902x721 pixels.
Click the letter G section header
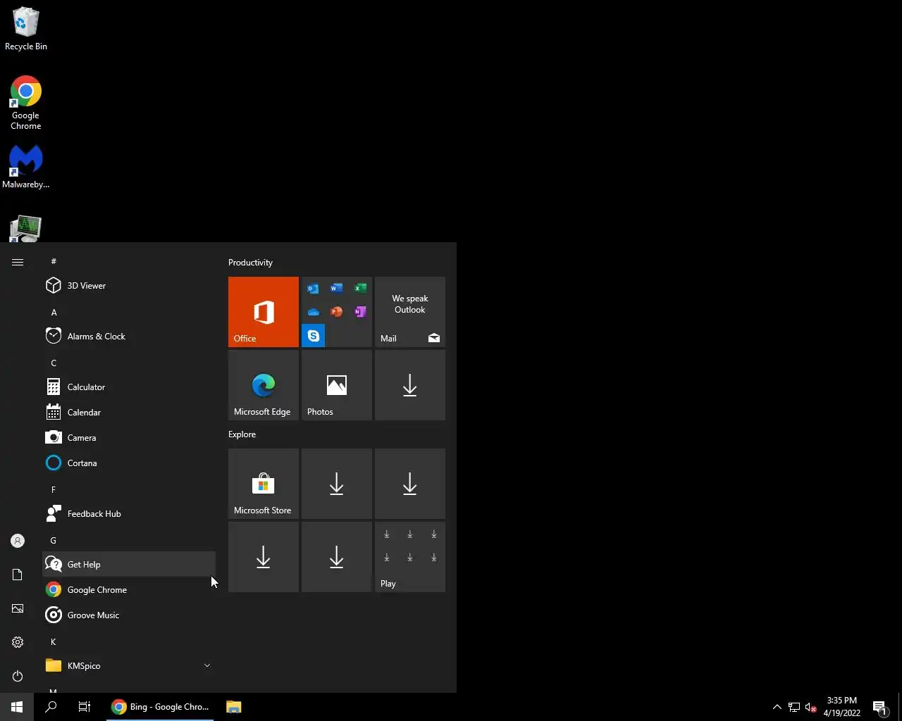pyautogui.click(x=53, y=540)
